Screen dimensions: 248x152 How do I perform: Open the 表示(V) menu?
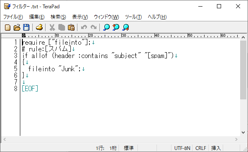coord(80,17)
